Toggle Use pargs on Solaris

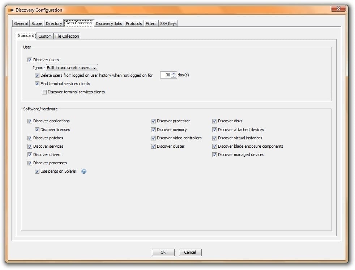point(37,171)
